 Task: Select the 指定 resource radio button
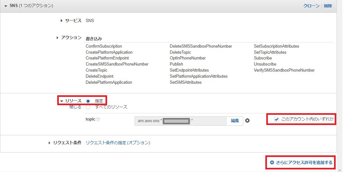click(x=88, y=101)
